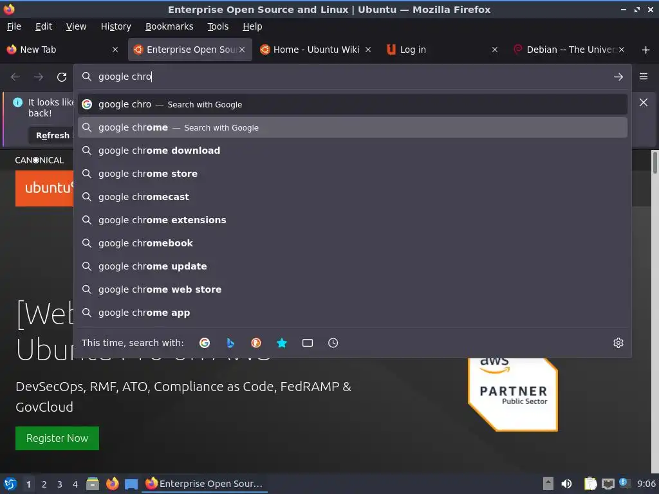
Task: Search this time with DuckDuckGo icon
Action: [x=256, y=343]
